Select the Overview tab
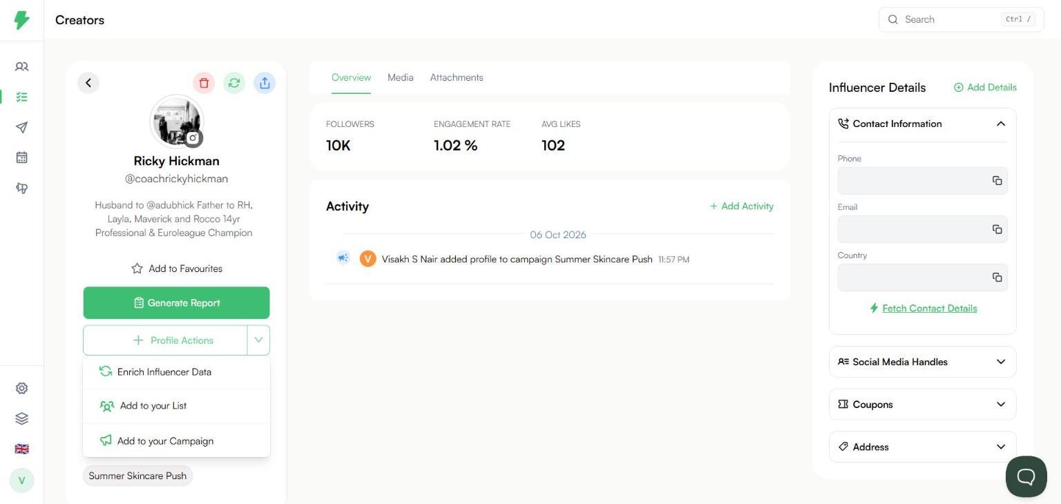The image size is (1061, 504). (351, 77)
